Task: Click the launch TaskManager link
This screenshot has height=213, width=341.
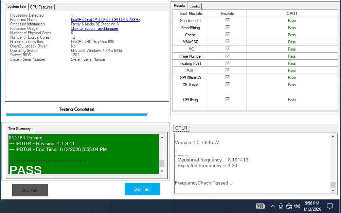Action: point(94,28)
